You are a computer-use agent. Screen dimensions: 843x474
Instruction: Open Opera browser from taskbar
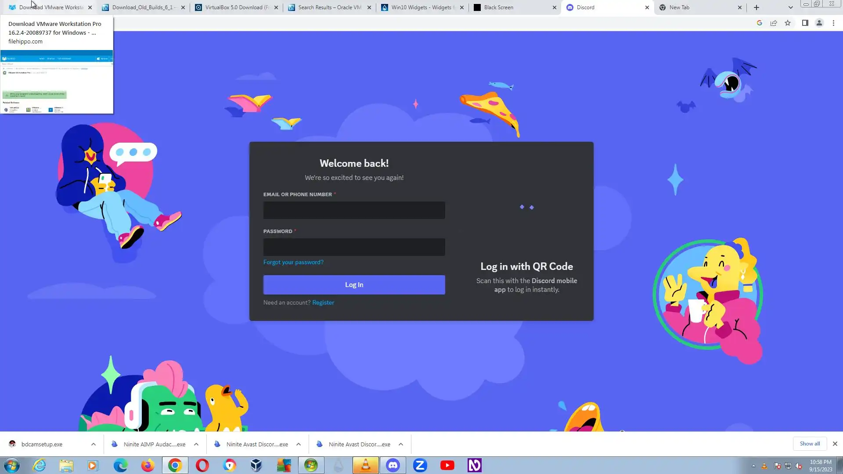[202, 465]
